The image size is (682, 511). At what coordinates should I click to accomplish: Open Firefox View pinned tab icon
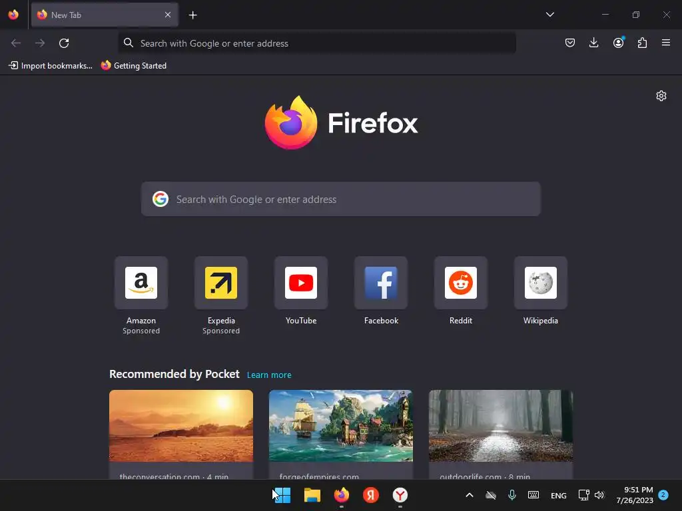[13, 15]
